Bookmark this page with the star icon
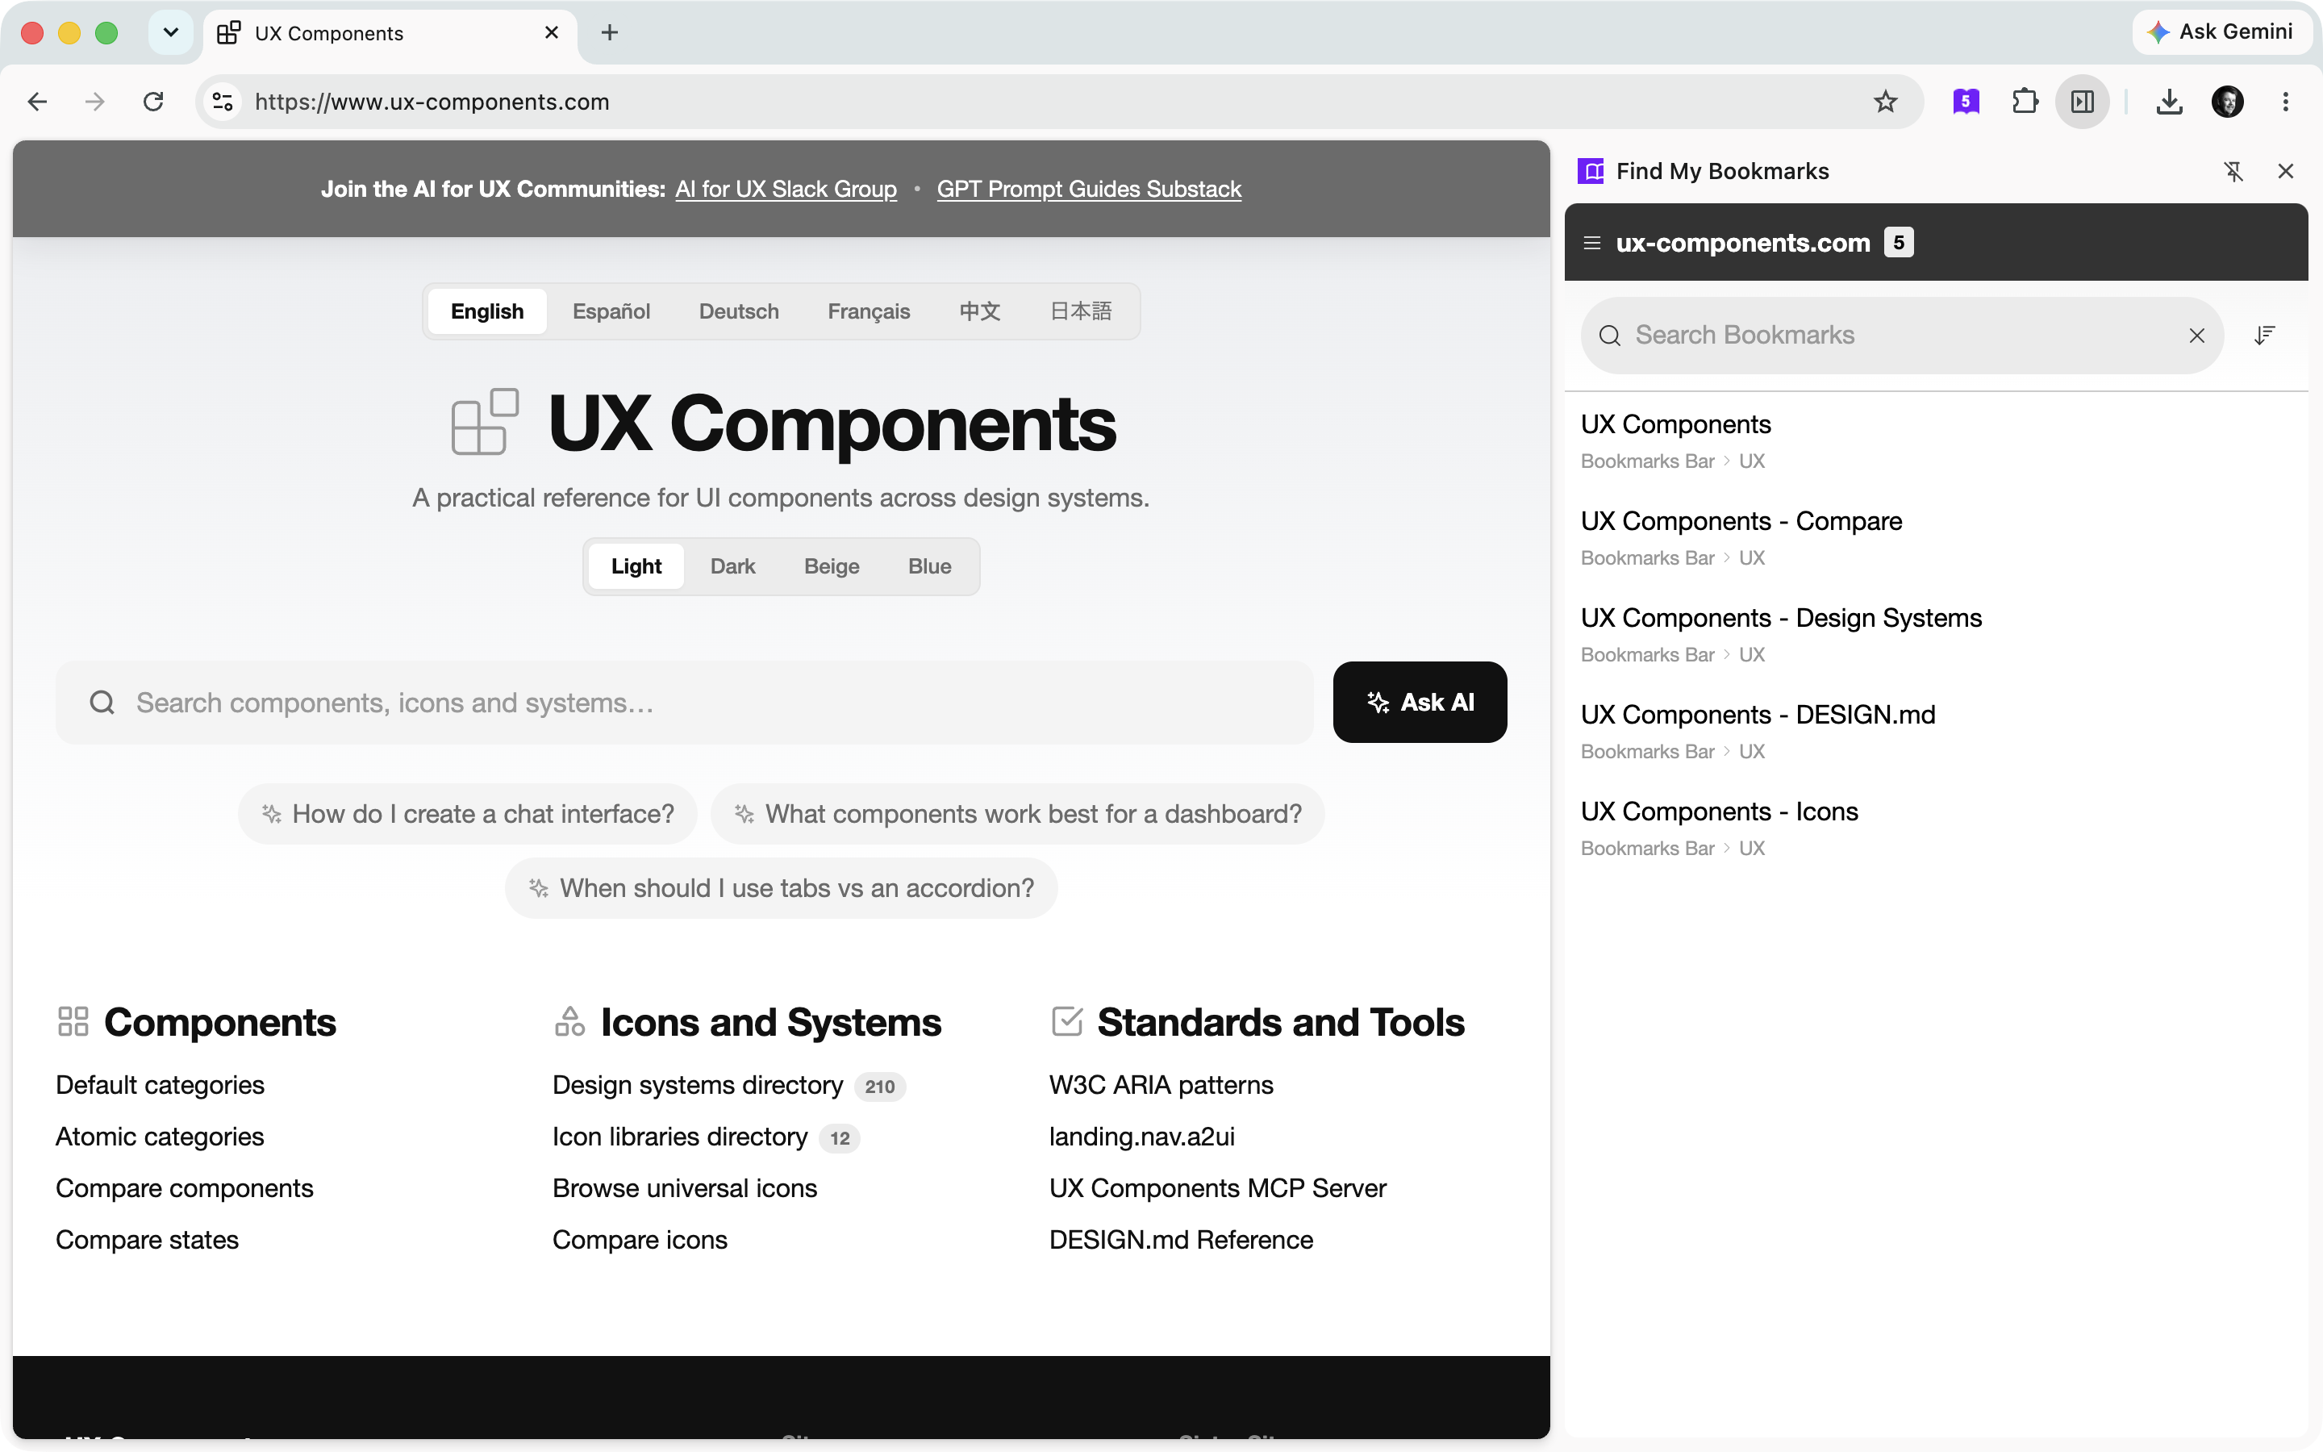The width and height of the screenshot is (2323, 1452). [x=1885, y=102]
